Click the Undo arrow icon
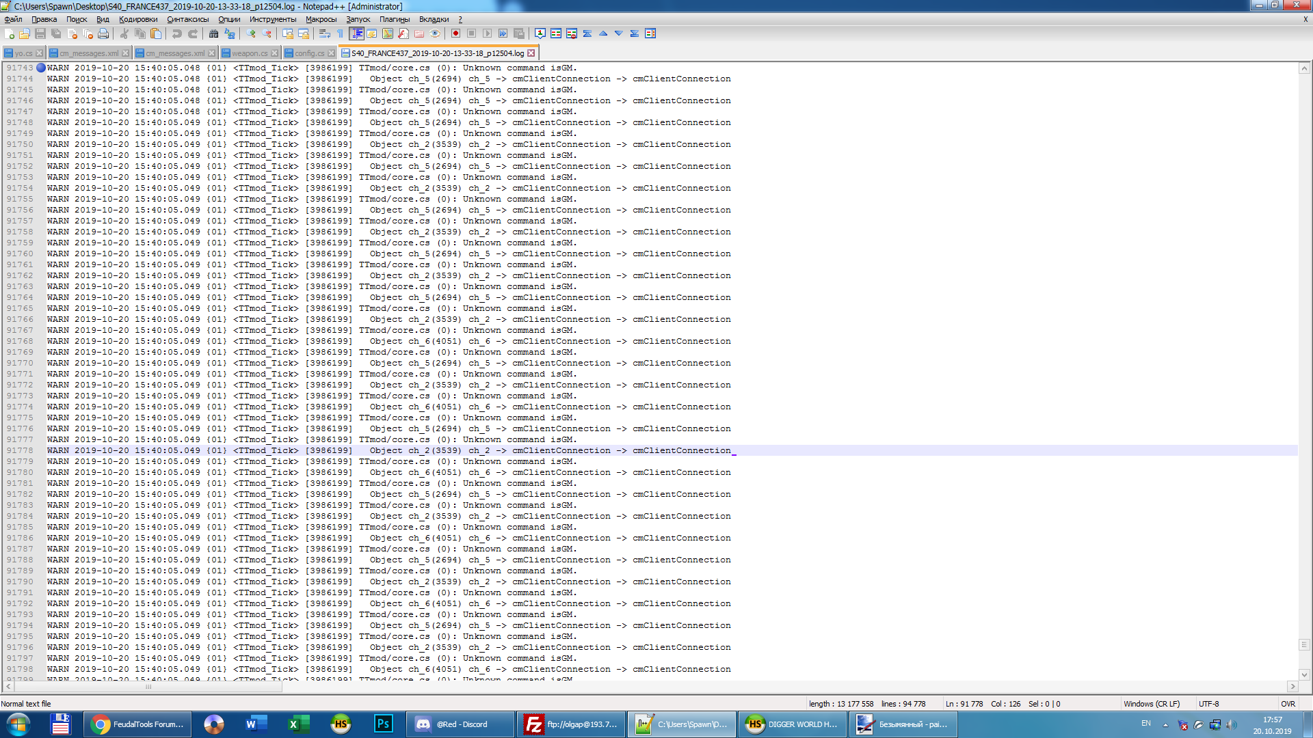1313x738 pixels. click(x=177, y=33)
